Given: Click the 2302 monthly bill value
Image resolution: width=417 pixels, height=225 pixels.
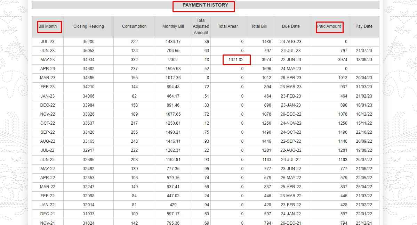Looking at the screenshot, I should click(x=173, y=60).
